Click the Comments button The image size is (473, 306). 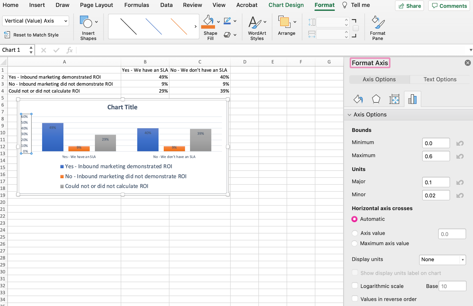(x=449, y=6)
